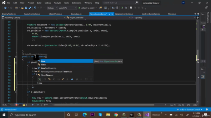Toggle the namespaces filter in IntelliSense

(45, 79)
